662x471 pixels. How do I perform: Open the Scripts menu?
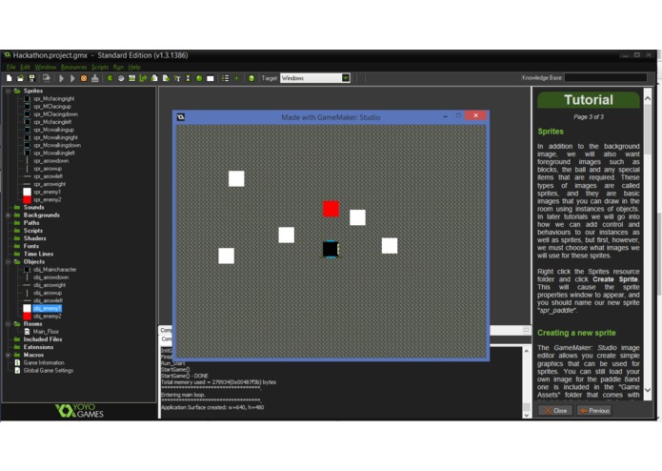click(x=100, y=67)
